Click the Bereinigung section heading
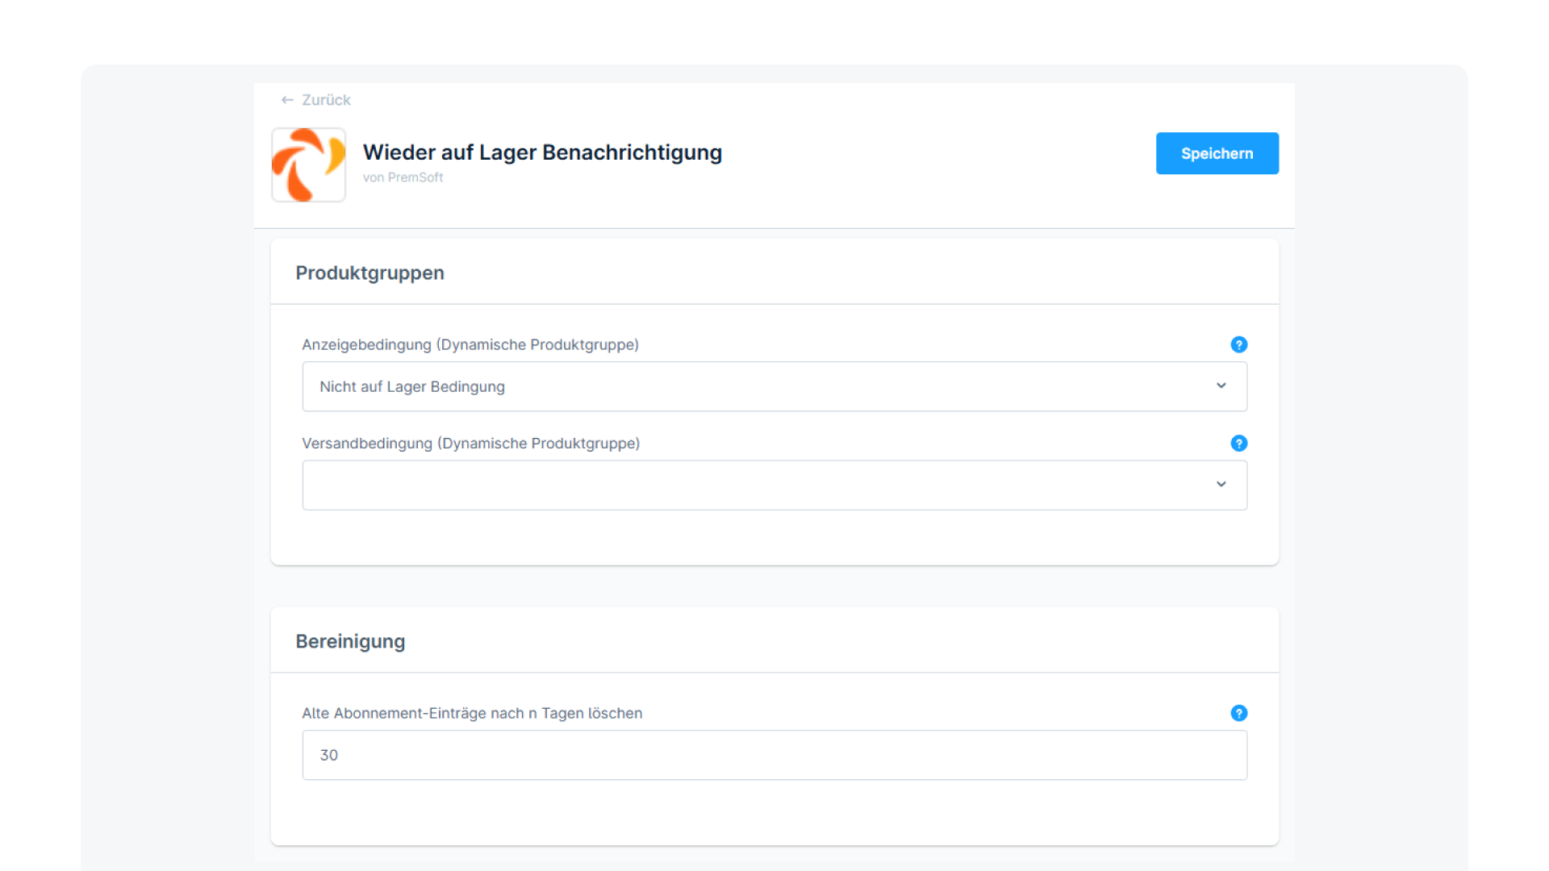 [350, 641]
